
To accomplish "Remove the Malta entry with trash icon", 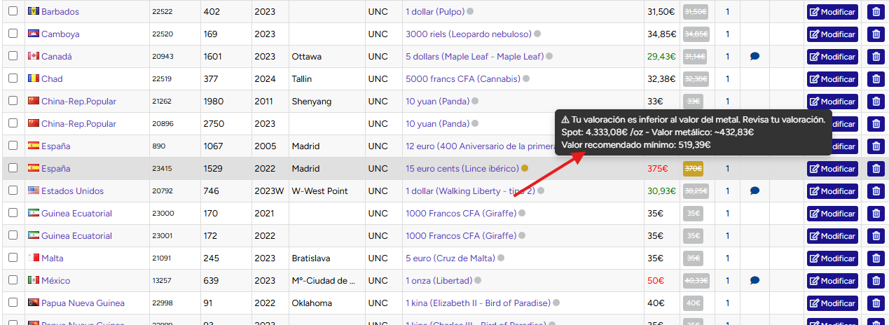I will tap(876, 258).
